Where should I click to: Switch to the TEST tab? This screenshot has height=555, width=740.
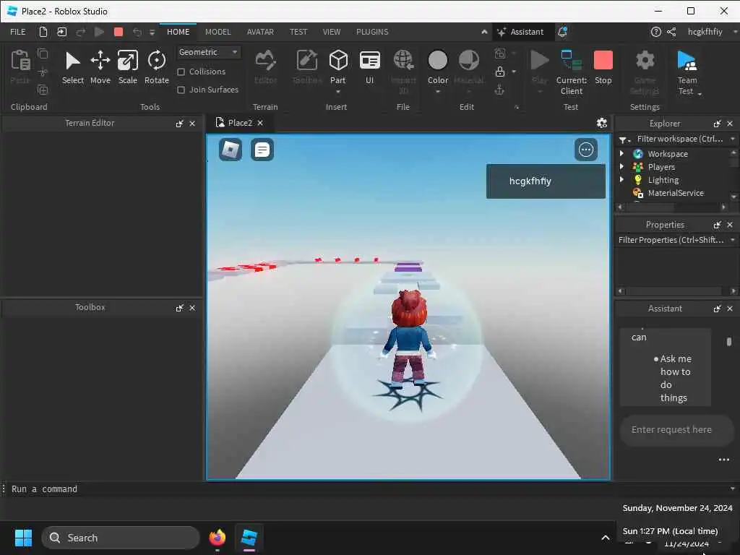298,32
